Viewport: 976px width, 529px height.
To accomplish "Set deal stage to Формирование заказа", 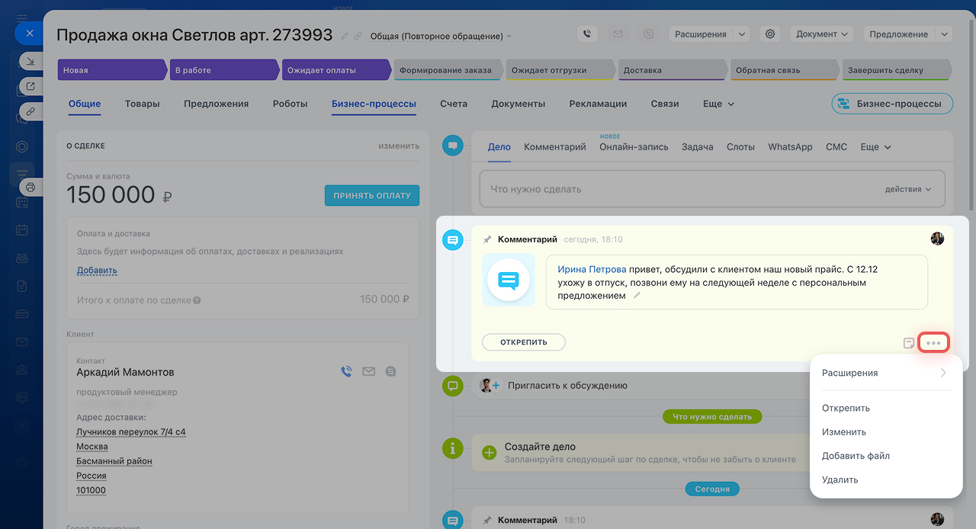I will (x=448, y=70).
